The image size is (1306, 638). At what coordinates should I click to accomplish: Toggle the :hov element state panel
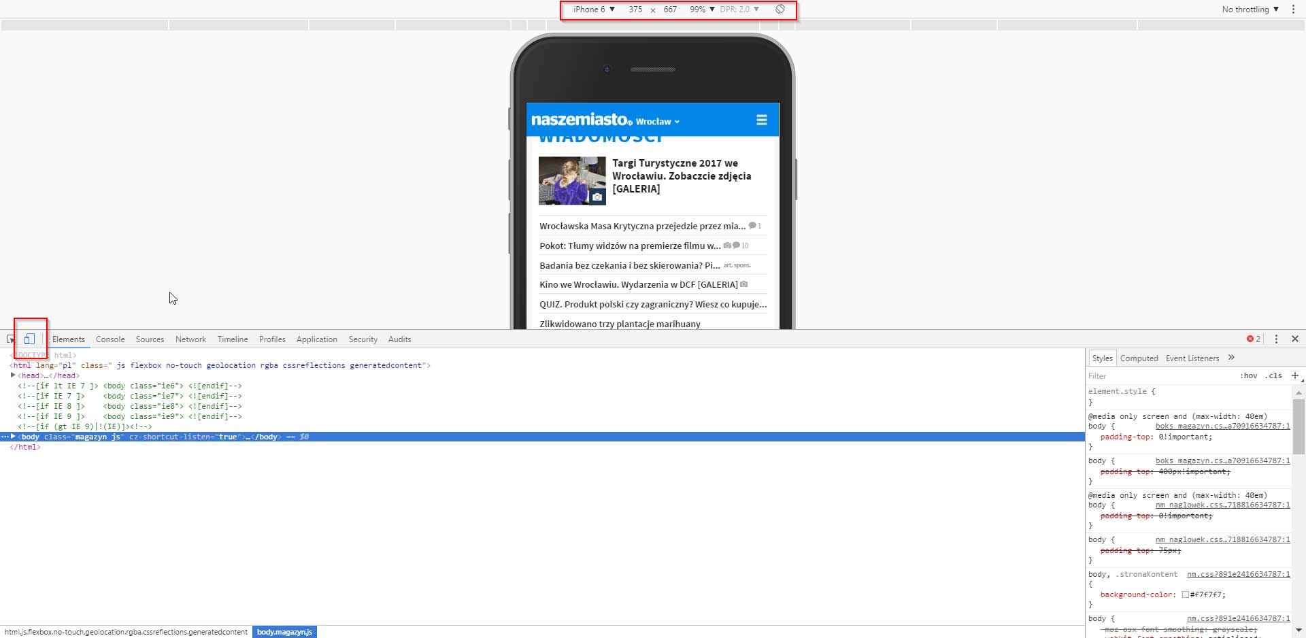click(x=1249, y=375)
